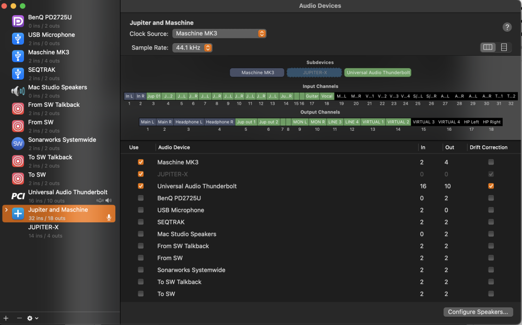Open the gear action menu
522x325 pixels.
tap(32, 318)
